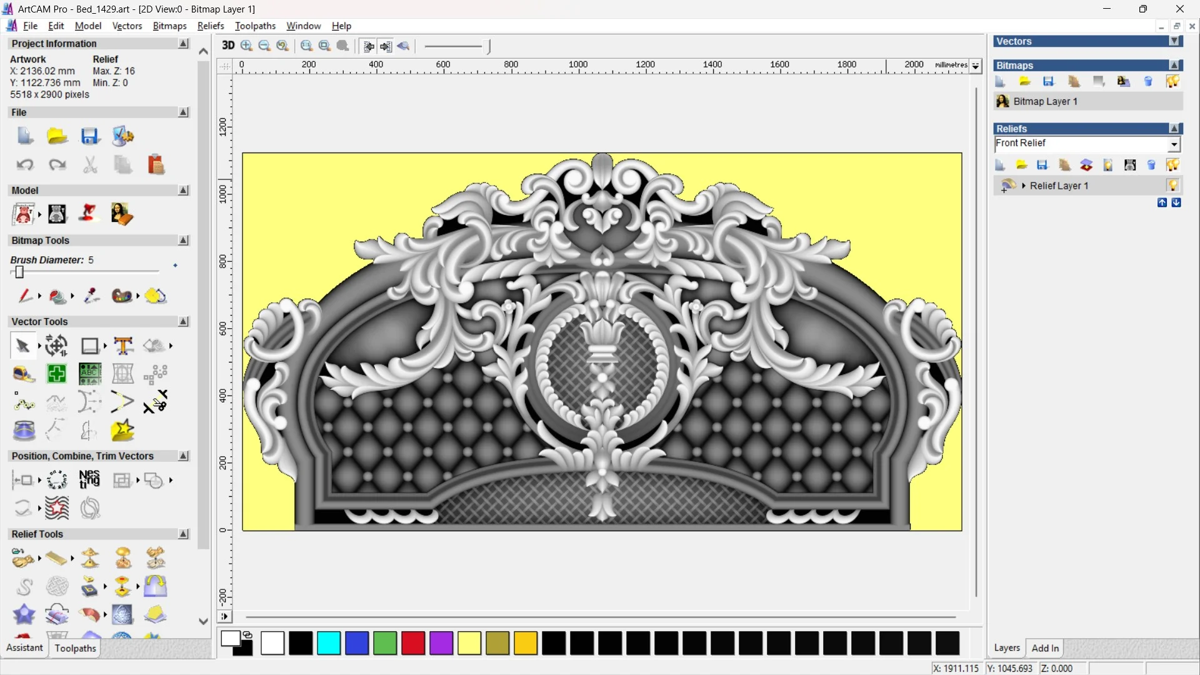Switch to the Toolpaths tab
1200x675 pixels.
[75, 648]
